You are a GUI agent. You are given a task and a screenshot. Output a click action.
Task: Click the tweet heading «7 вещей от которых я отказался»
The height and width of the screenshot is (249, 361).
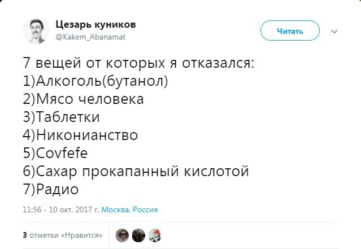click(x=138, y=63)
